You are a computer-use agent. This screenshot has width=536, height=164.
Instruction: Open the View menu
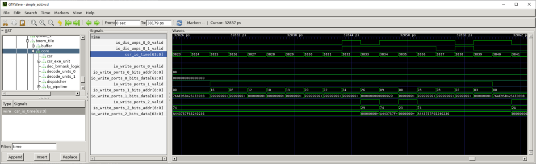[x=77, y=13]
